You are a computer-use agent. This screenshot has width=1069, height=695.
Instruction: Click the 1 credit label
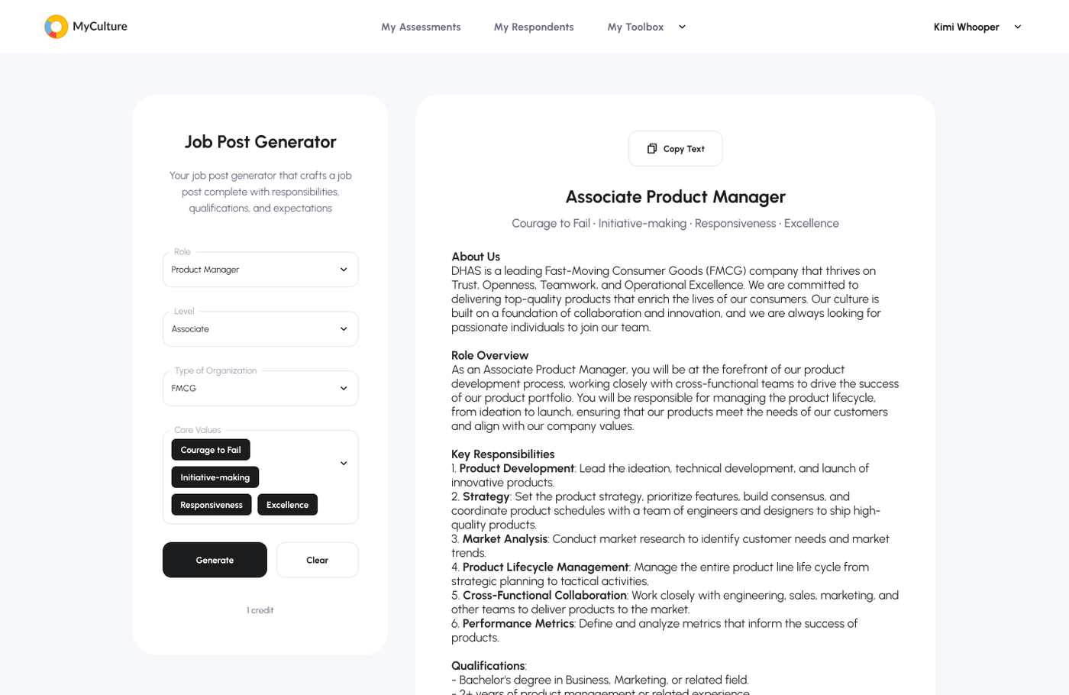[x=260, y=609]
